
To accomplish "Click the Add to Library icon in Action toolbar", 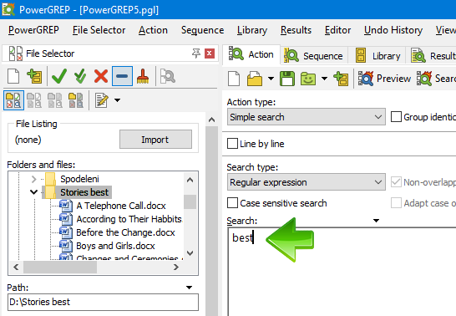I will pyautogui.click(x=341, y=79).
